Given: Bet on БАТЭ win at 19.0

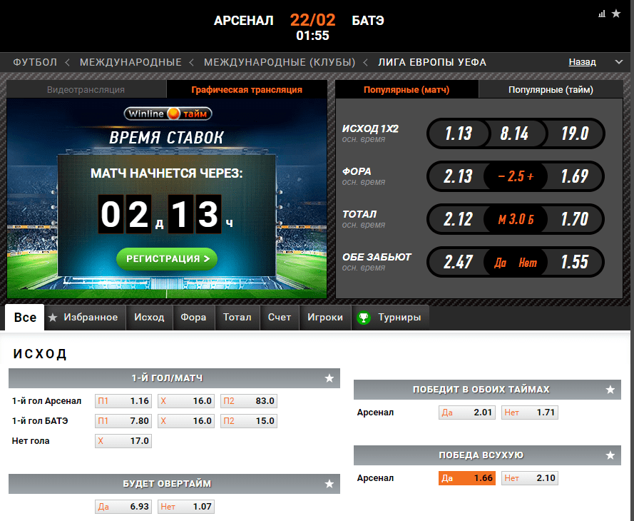Looking at the screenshot, I should coord(574,133).
